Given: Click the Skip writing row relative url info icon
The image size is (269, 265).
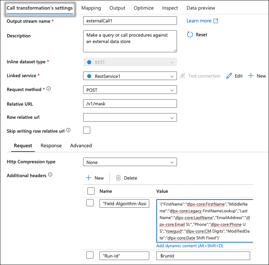Looking at the screenshot, I should coord(68,130).
